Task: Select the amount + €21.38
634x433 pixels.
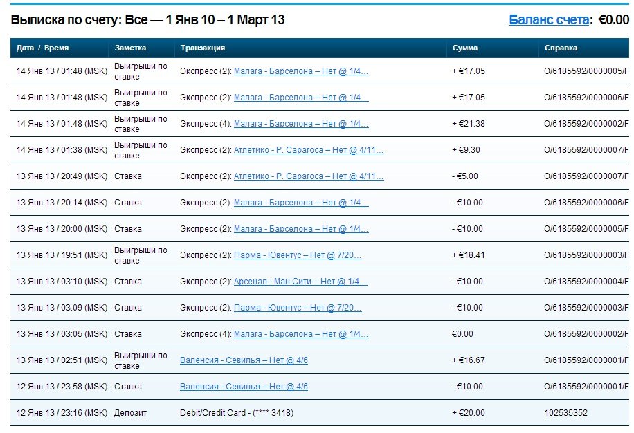Action: point(468,124)
